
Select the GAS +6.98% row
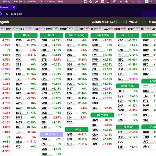[x=102, y=89]
